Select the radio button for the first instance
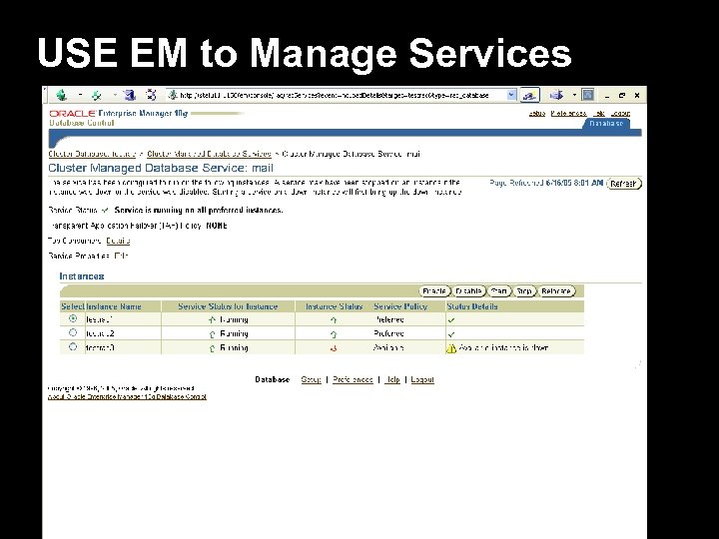719x539 pixels. tap(73, 318)
